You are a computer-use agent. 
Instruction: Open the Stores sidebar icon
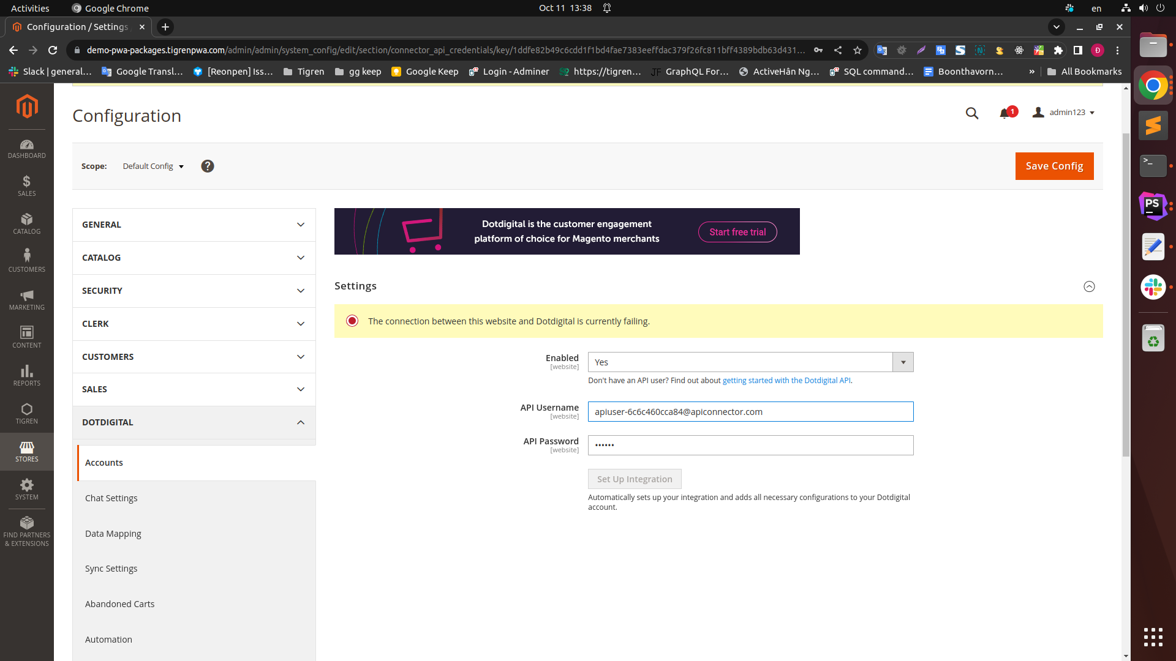[x=27, y=452]
